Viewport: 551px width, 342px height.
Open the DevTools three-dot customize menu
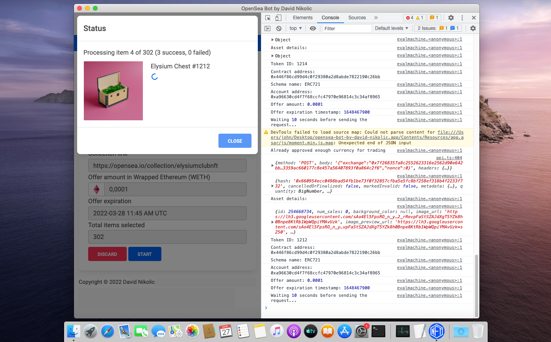tap(462, 18)
